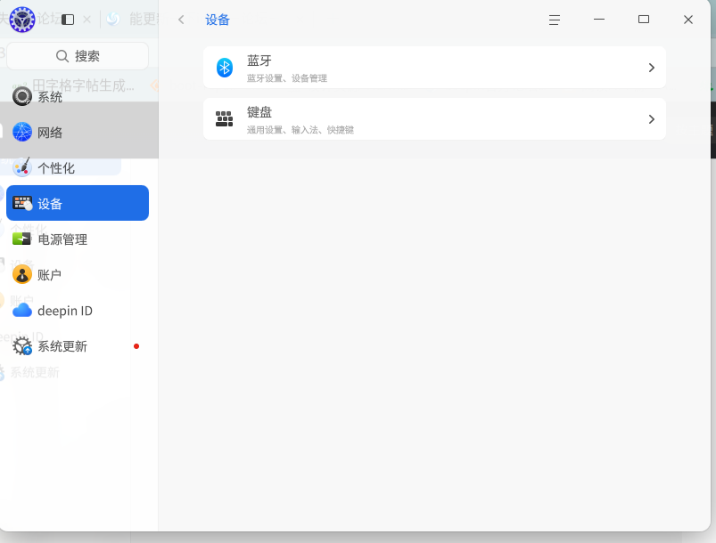The height and width of the screenshot is (543, 716).
Task: Open the 键盘 title text
Action: [x=259, y=112]
